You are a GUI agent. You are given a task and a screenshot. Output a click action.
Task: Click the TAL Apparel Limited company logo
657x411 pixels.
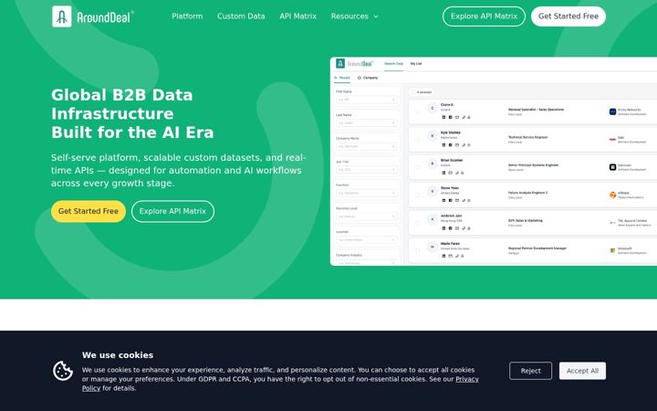[x=612, y=223]
